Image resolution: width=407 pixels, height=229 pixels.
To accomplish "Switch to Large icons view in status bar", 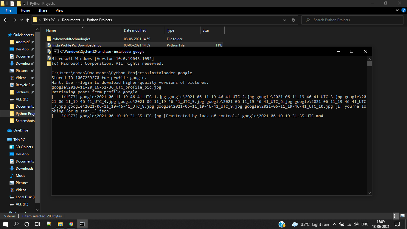I will (402, 216).
